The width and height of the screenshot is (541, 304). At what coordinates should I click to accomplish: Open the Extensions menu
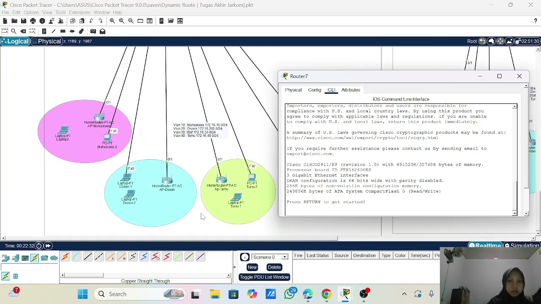pos(79,12)
